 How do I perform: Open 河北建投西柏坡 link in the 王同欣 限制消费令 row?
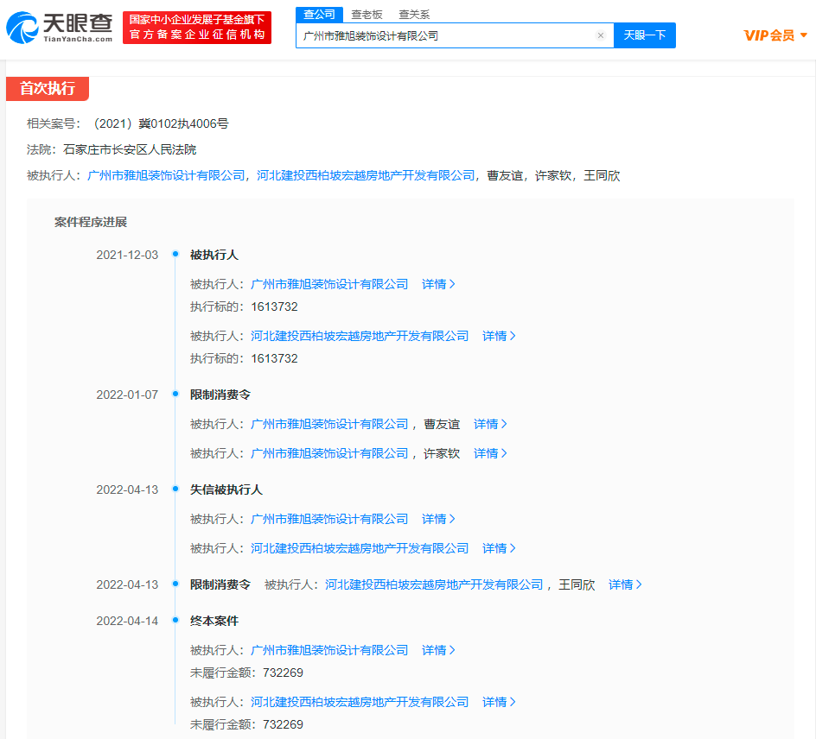[434, 584]
